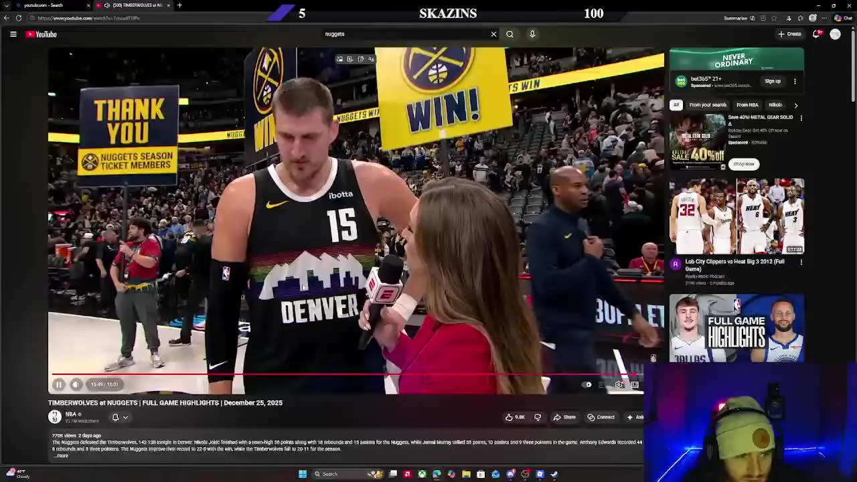Open the Full Game Highlights thumbnail
This screenshot has width=857, height=482.
(x=736, y=328)
